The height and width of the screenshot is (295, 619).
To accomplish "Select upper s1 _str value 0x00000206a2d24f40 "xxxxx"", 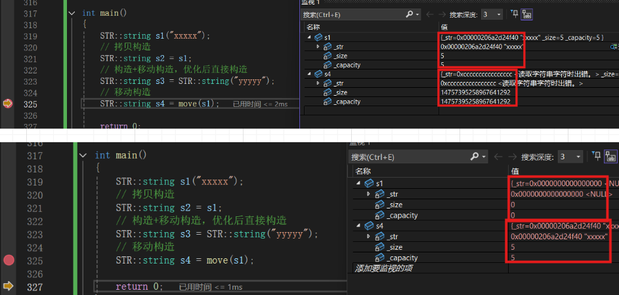I will click(482, 47).
